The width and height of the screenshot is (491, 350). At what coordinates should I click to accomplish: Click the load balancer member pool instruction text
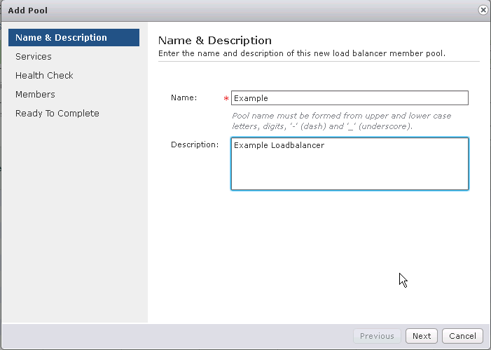(302, 53)
